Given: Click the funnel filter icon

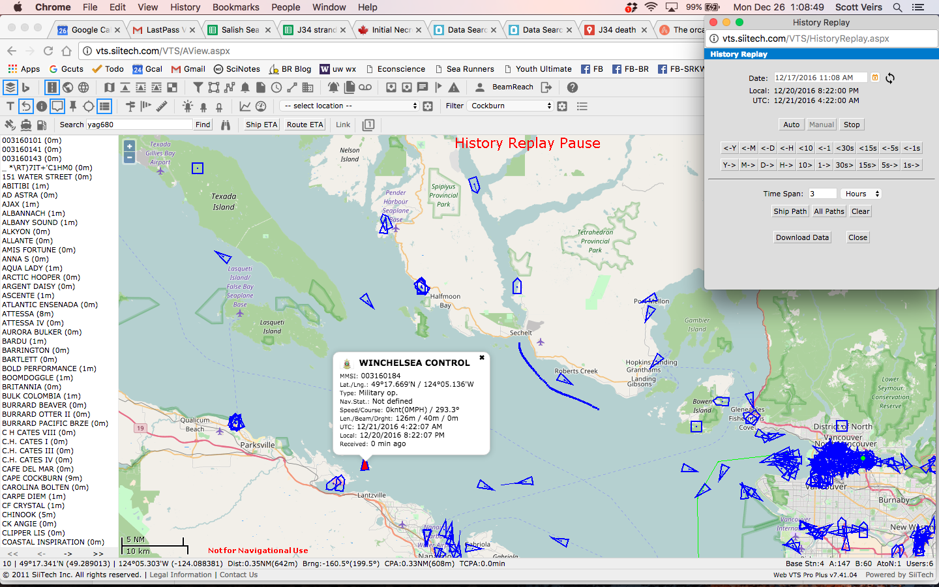Looking at the screenshot, I should tap(198, 87).
